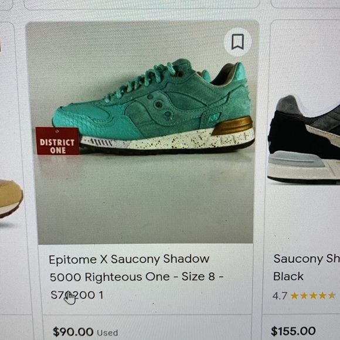View the 4.7 rating number
The image size is (340, 340).
280,296
